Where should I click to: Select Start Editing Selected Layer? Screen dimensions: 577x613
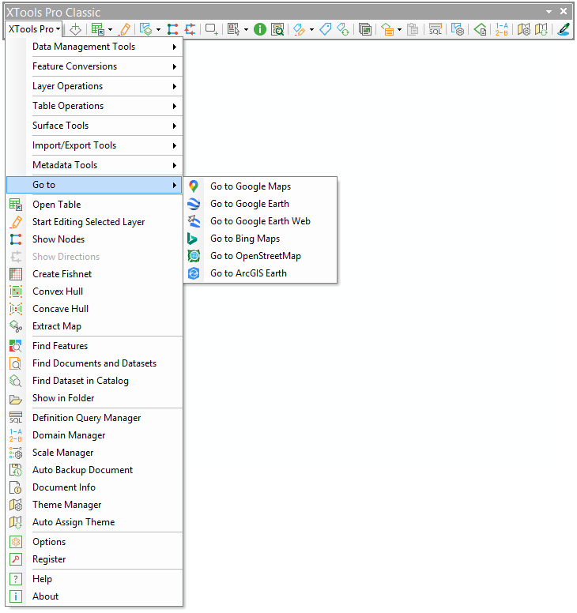point(94,222)
